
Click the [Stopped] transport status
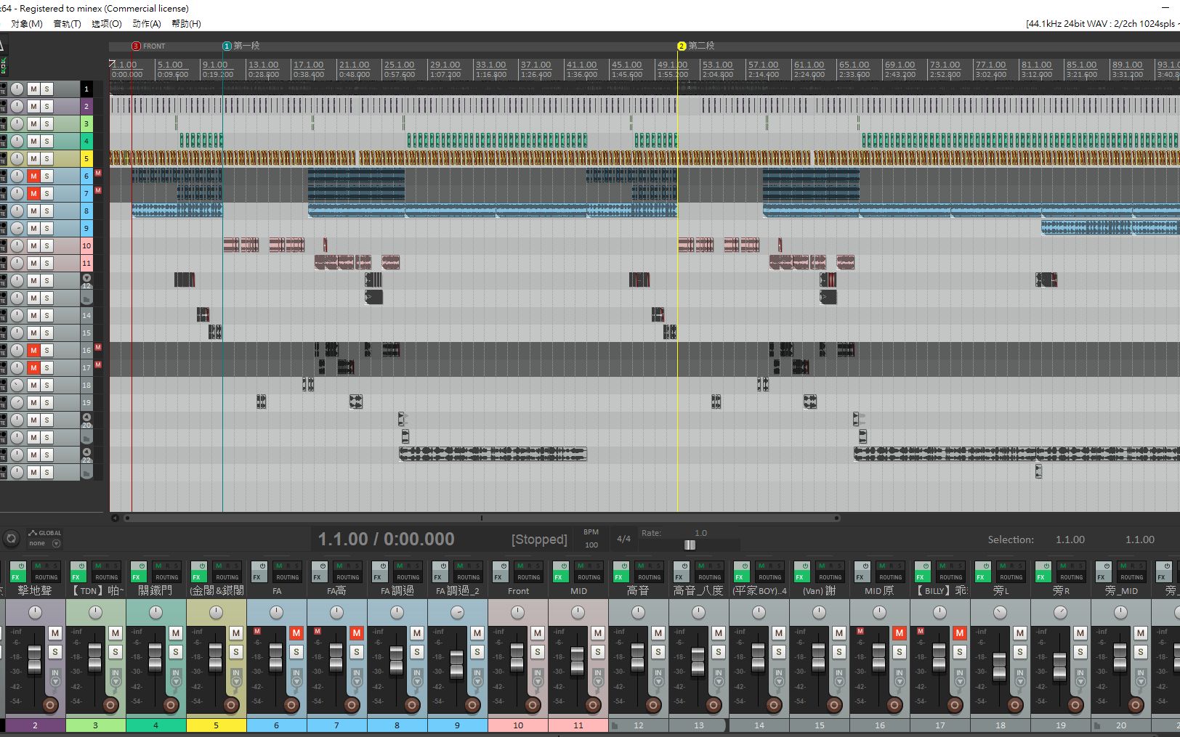(x=539, y=539)
